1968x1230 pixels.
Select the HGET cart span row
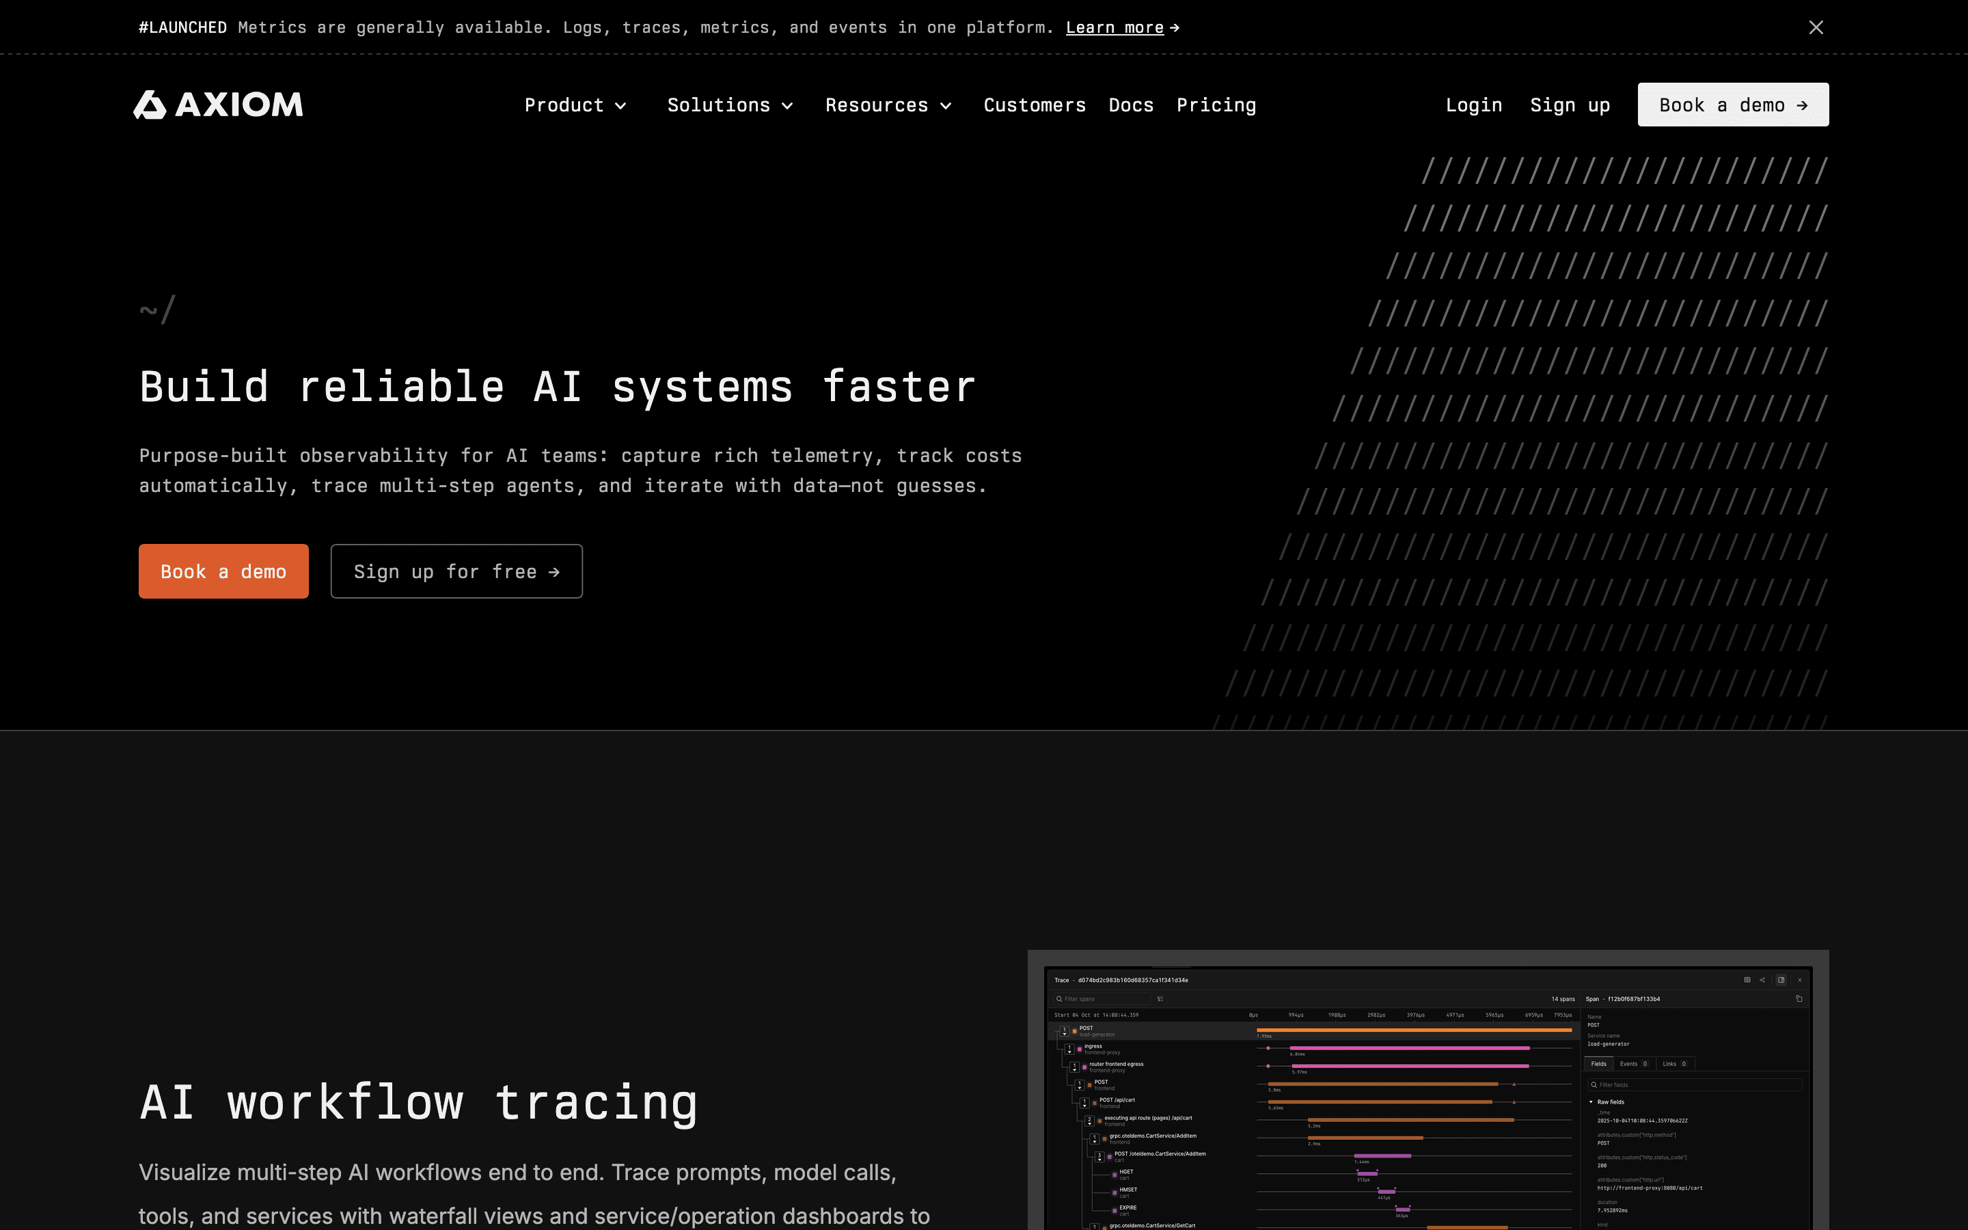click(x=1313, y=1175)
